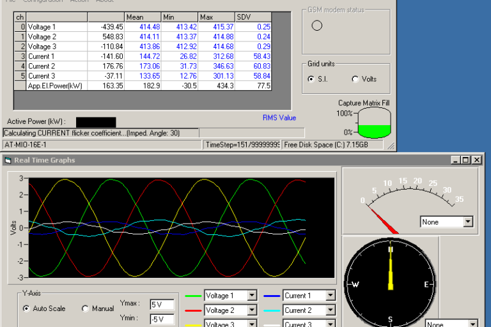Click the Capture Matrix Fill cylinder gauge
The height and width of the screenshot is (327, 491).
[374, 123]
